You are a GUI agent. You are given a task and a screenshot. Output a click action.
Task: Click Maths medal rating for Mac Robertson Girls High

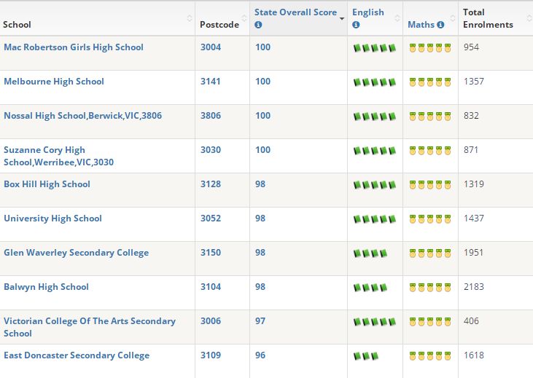430,48
